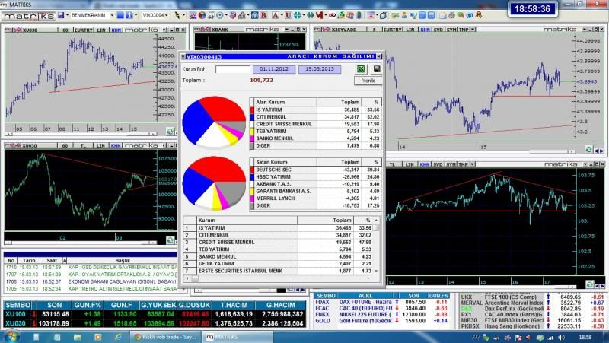Toggle LIN on the top XU030 EURTRY chart
This screenshot has width=609, height=343.
[101, 30]
